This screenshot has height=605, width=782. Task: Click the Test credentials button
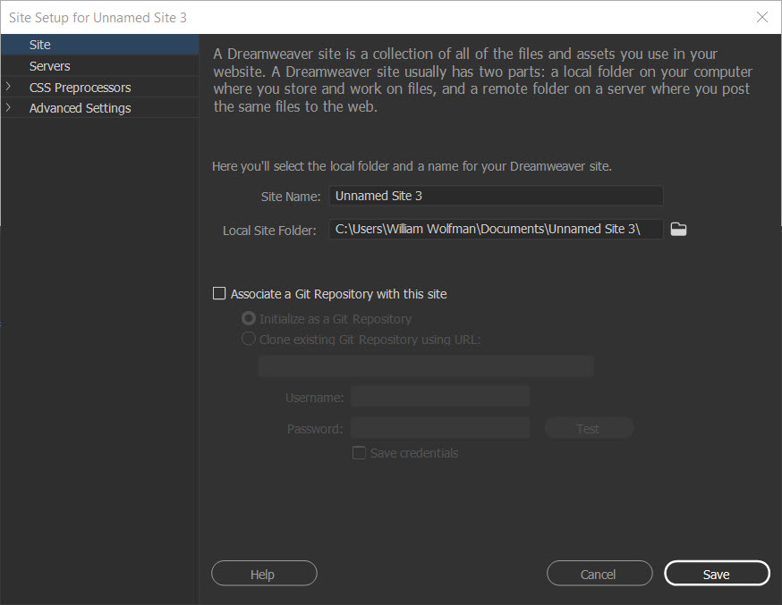click(589, 428)
